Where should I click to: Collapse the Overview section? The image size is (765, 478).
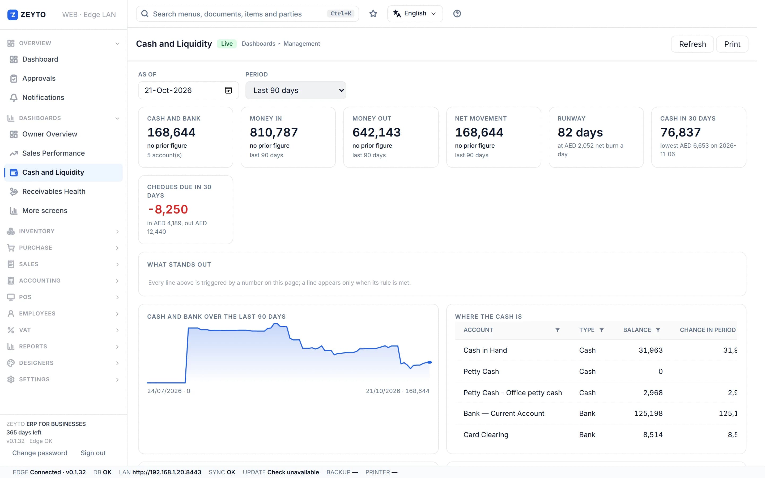click(63, 43)
